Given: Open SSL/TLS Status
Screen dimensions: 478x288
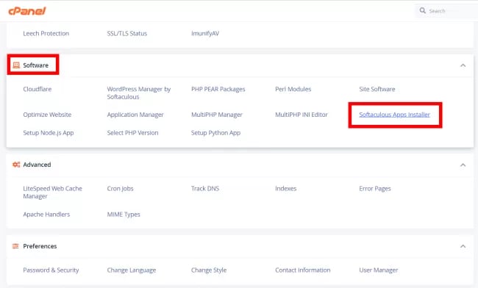Looking at the screenshot, I should pos(126,34).
